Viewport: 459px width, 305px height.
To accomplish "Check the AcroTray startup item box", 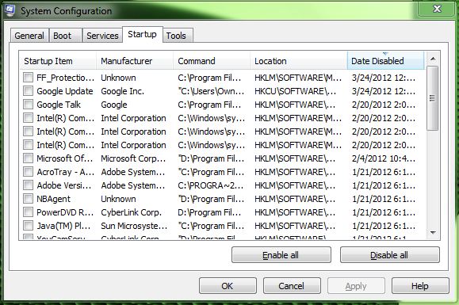I will tap(28, 172).
